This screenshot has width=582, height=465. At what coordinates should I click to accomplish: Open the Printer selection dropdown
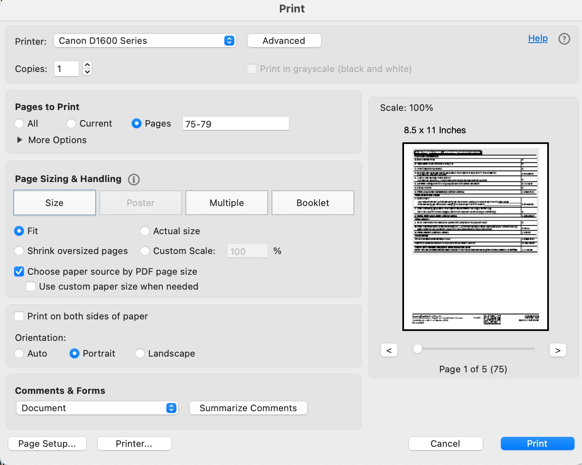point(145,41)
